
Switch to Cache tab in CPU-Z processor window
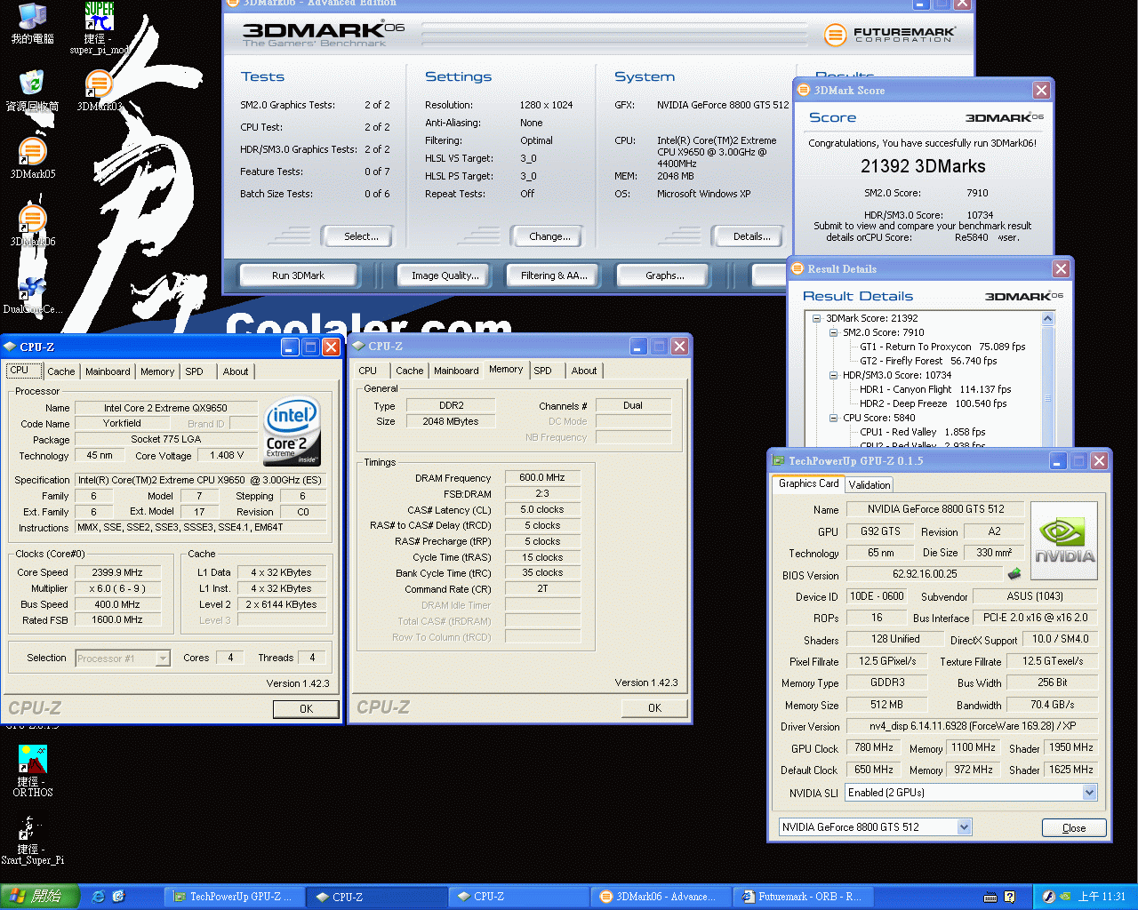point(61,371)
